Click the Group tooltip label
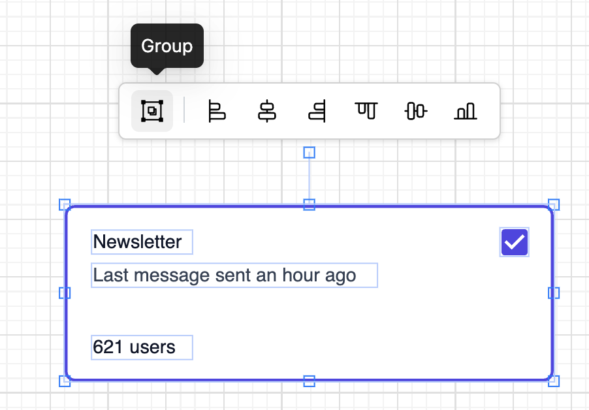Image resolution: width=589 pixels, height=410 pixels. 167,46
